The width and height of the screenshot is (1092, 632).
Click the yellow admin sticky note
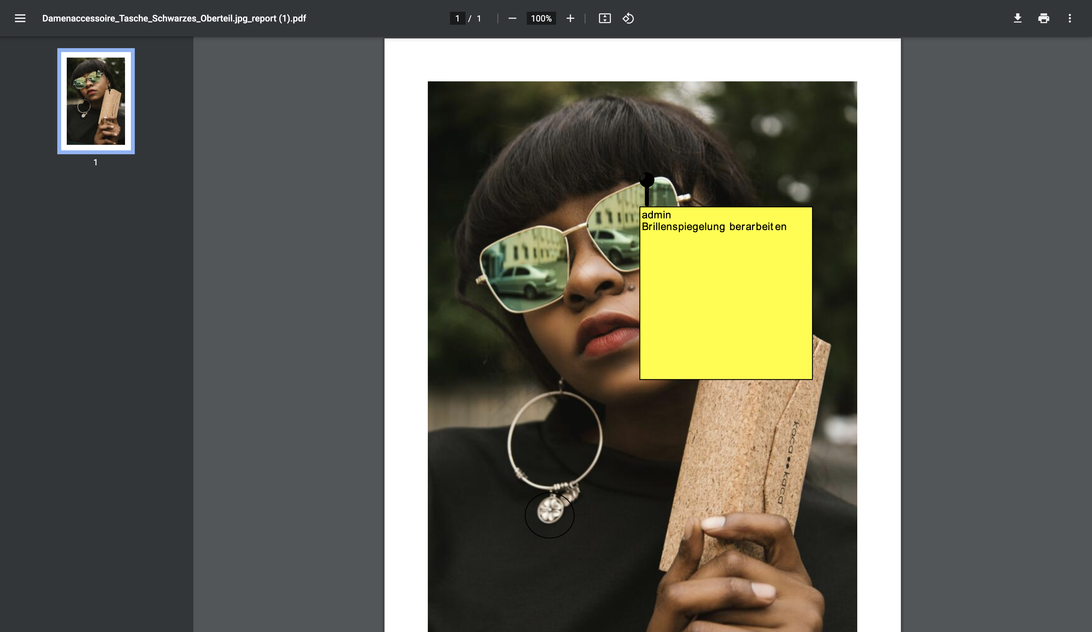point(726,303)
